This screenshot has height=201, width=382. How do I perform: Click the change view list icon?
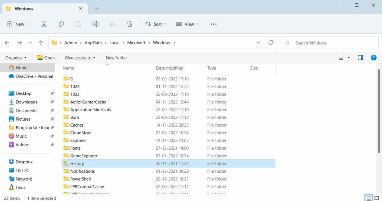pos(341,58)
